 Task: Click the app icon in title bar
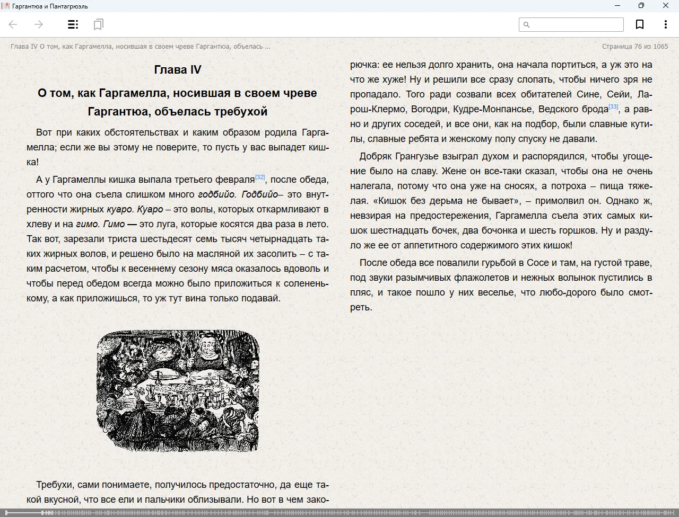[5, 6]
